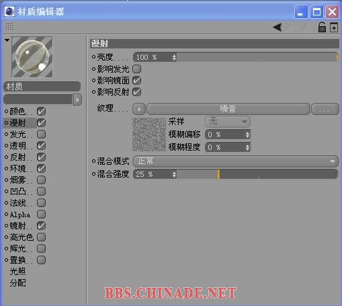This screenshot has height=306, width=342.
Task: Uncheck the 影响镜面 checkbox
Action: [x=137, y=81]
